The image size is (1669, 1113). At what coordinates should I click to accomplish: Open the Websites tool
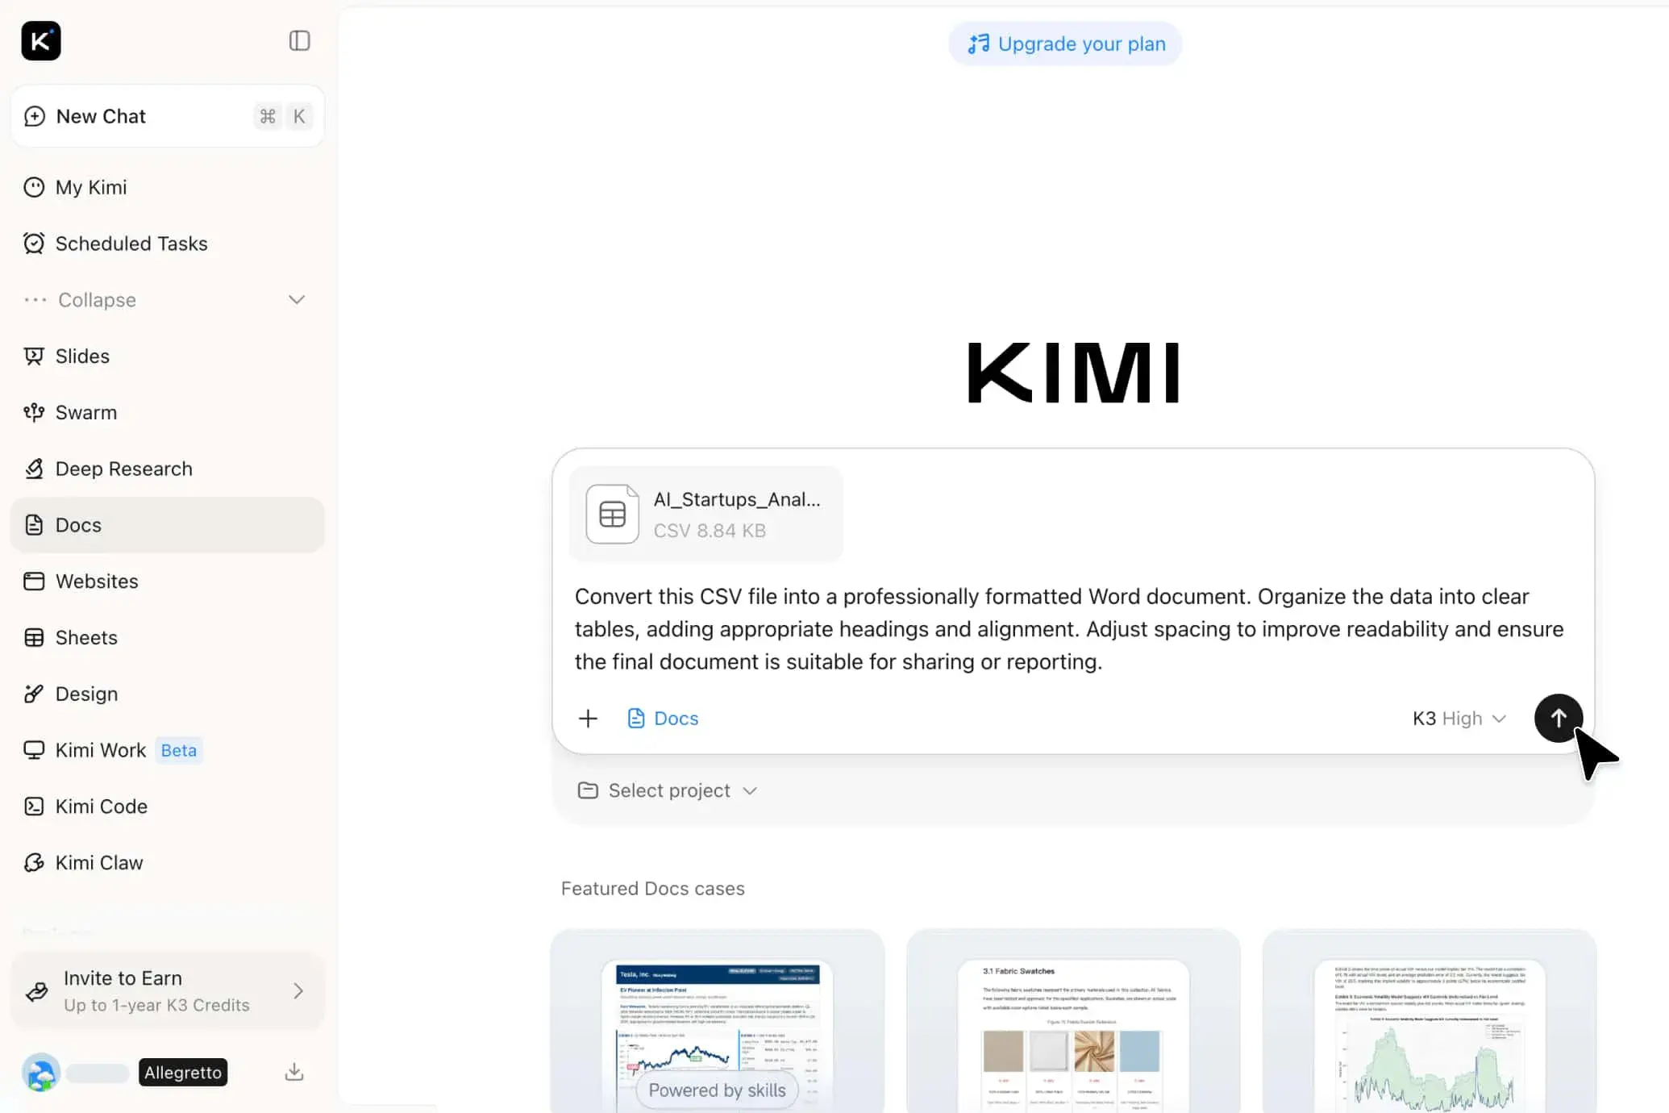pyautogui.click(x=168, y=582)
